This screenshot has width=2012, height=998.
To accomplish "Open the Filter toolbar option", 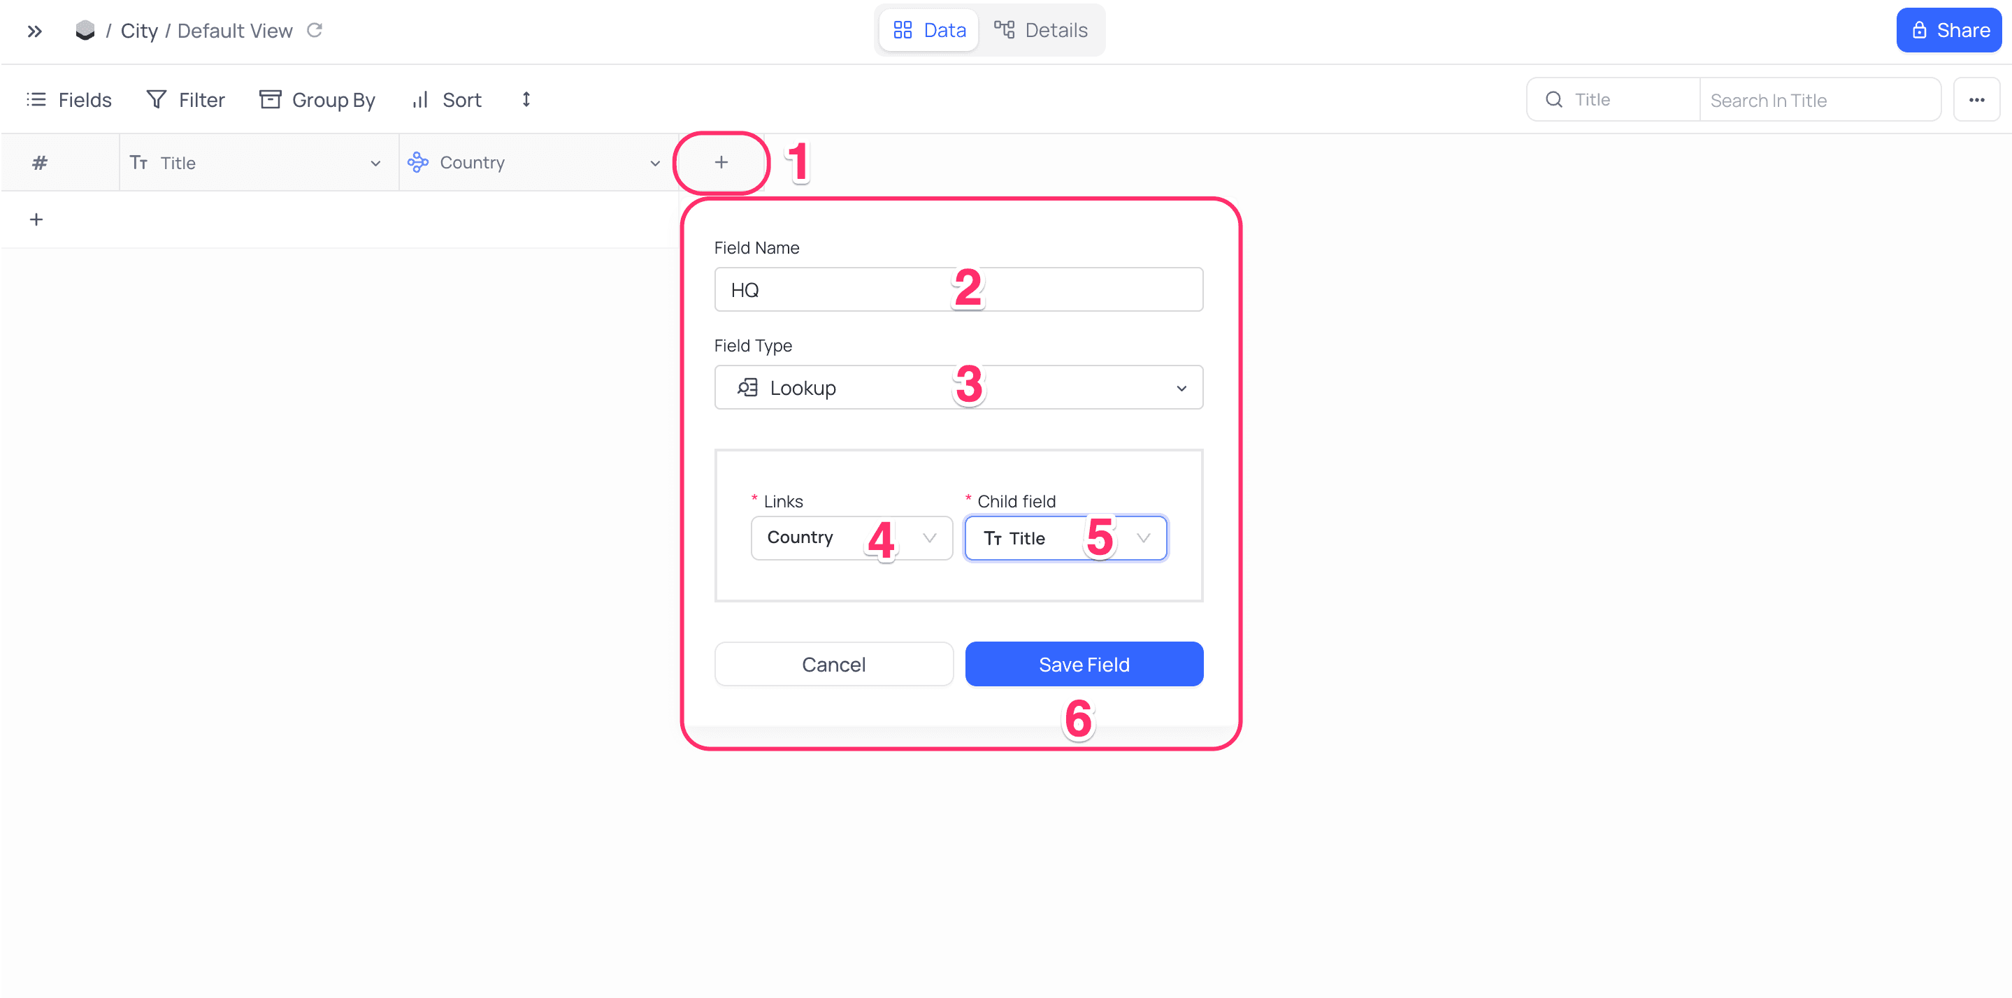I will (186, 99).
